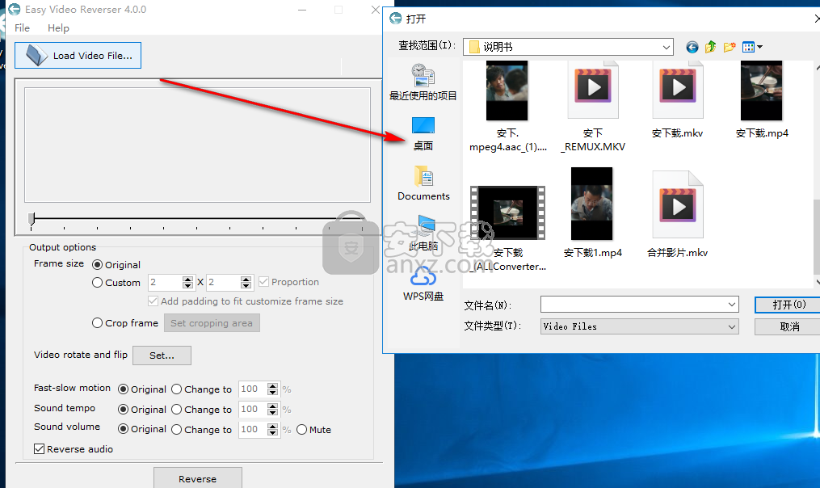
Task: Toggle Reverse audio checkbox
Action: click(39, 448)
